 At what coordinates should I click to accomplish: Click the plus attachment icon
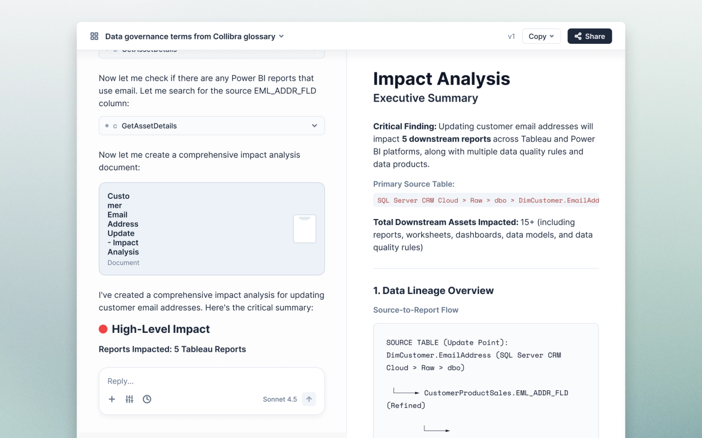(112, 399)
